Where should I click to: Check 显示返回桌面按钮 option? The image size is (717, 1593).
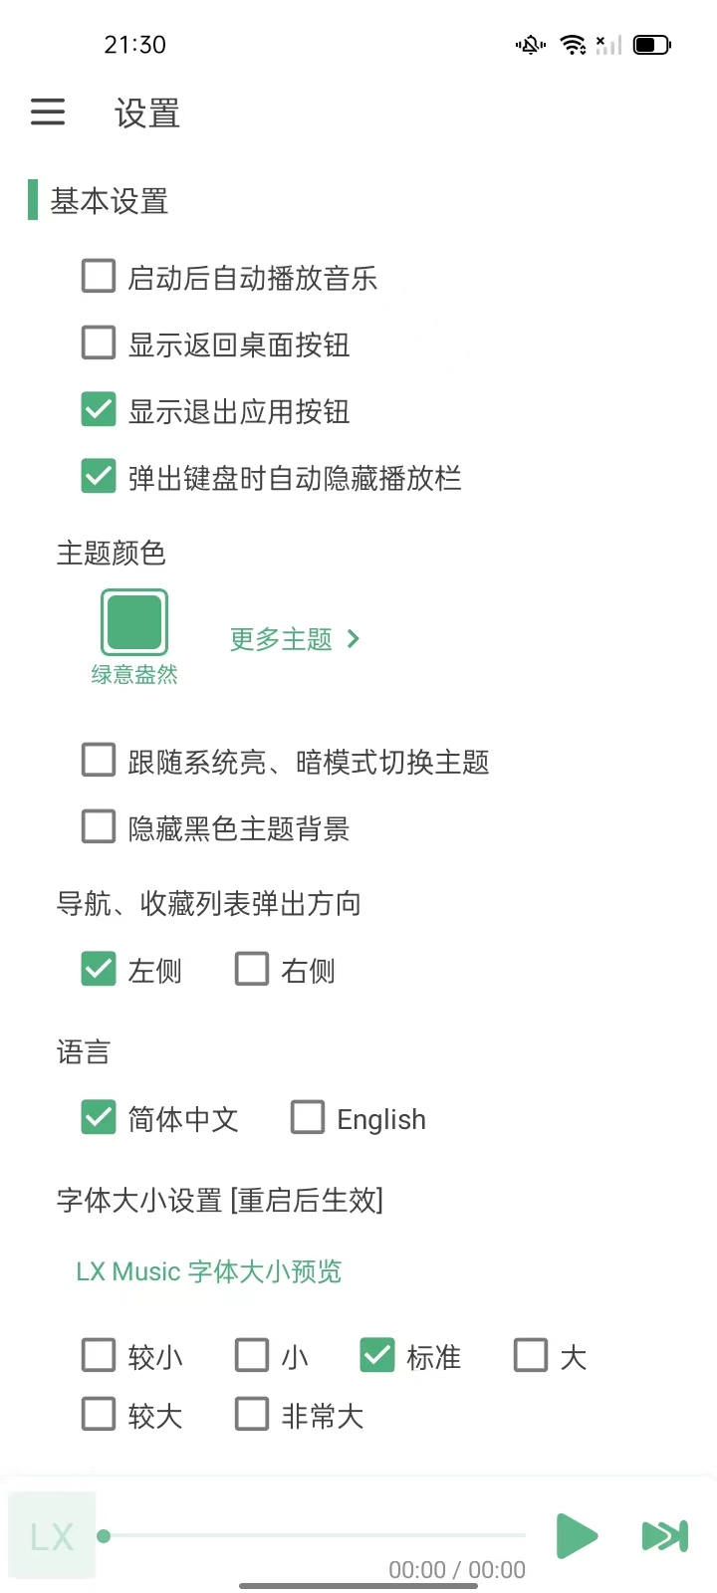(99, 343)
